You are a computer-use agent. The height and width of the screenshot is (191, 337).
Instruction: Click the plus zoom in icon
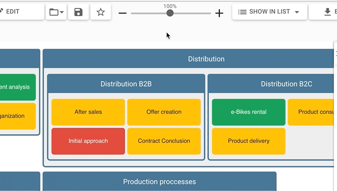coord(219,13)
